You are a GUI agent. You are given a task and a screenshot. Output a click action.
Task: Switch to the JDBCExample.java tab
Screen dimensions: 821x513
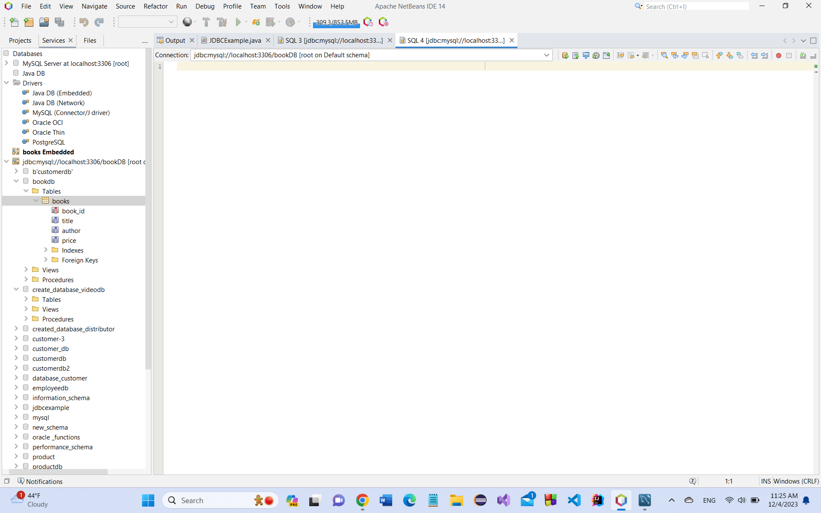pyautogui.click(x=235, y=40)
